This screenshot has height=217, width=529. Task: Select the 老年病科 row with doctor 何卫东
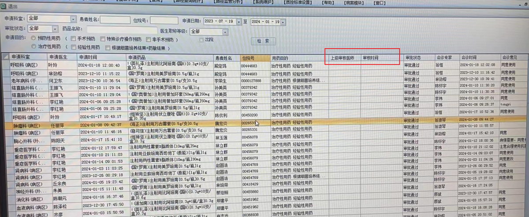tap(264, 81)
